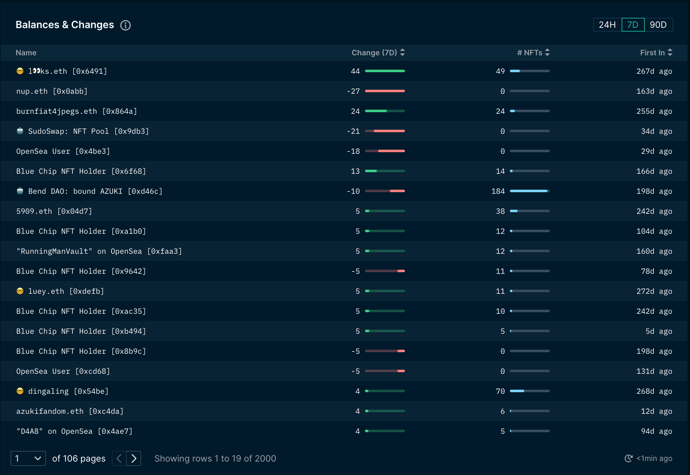Image resolution: width=690 pixels, height=475 pixels.
Task: Sort by # NFTs arrows icon
Action: click(547, 52)
